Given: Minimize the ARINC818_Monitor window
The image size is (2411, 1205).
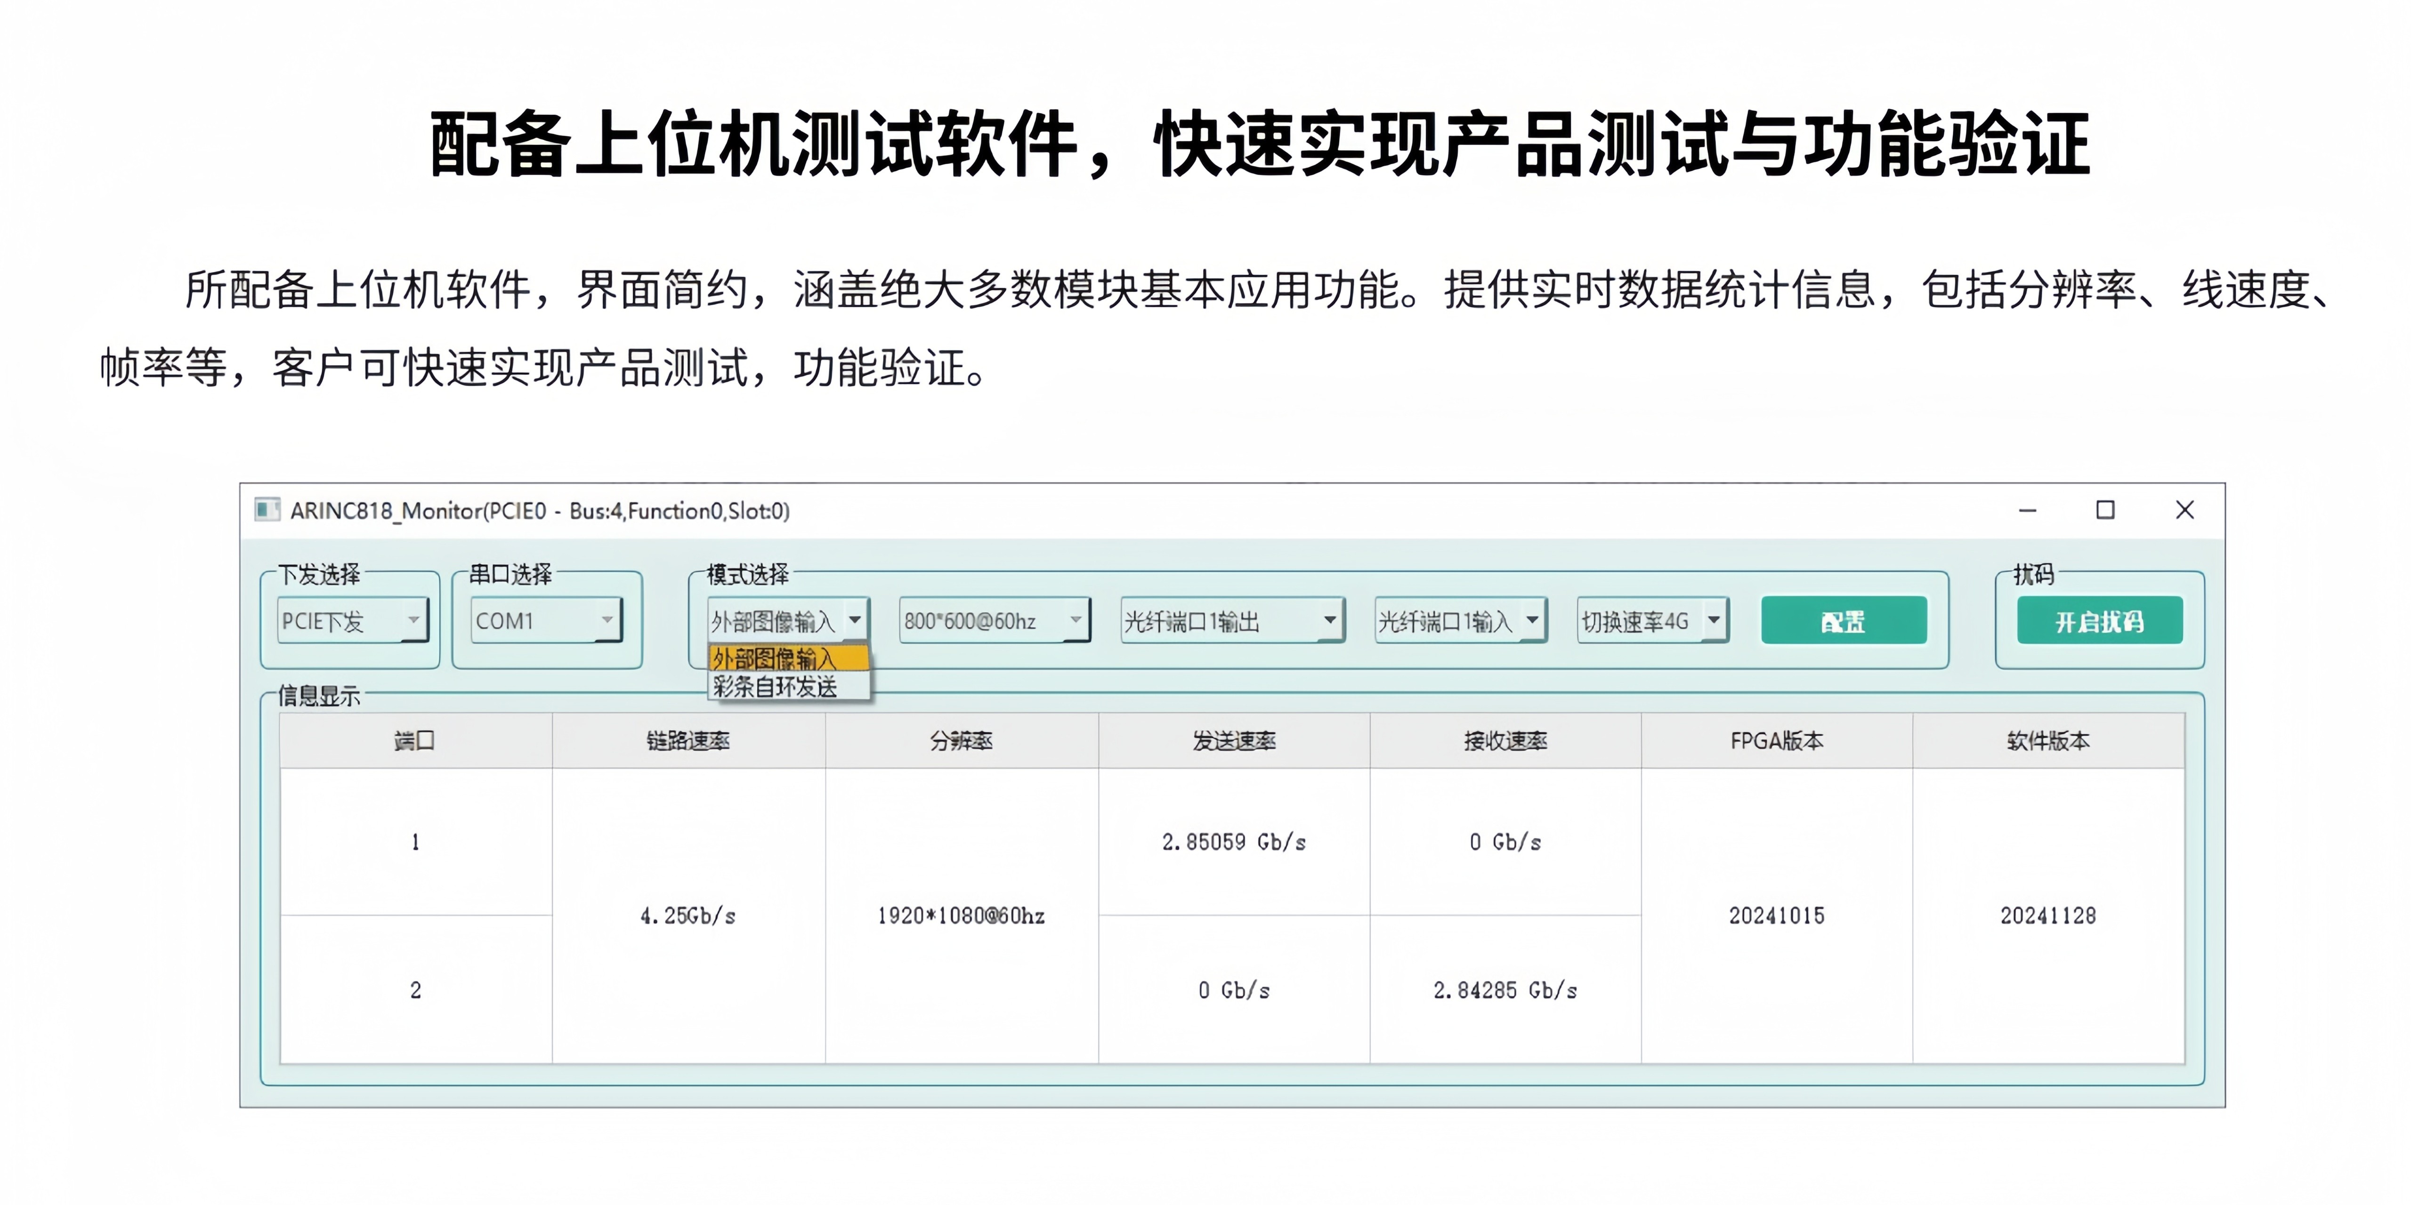Looking at the screenshot, I should pos(2027,510).
